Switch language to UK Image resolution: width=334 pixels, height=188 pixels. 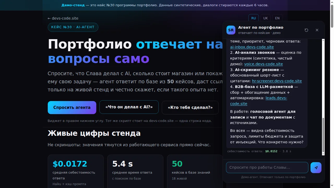point(265,18)
